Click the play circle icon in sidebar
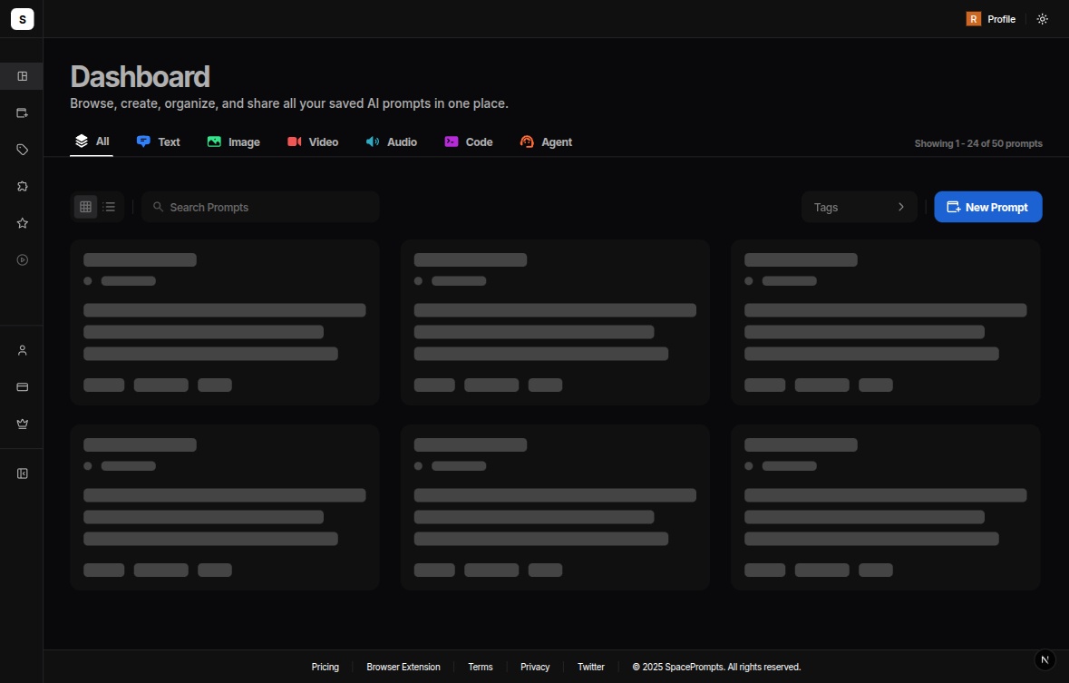Screen dimensions: 1069x683 tap(22, 259)
